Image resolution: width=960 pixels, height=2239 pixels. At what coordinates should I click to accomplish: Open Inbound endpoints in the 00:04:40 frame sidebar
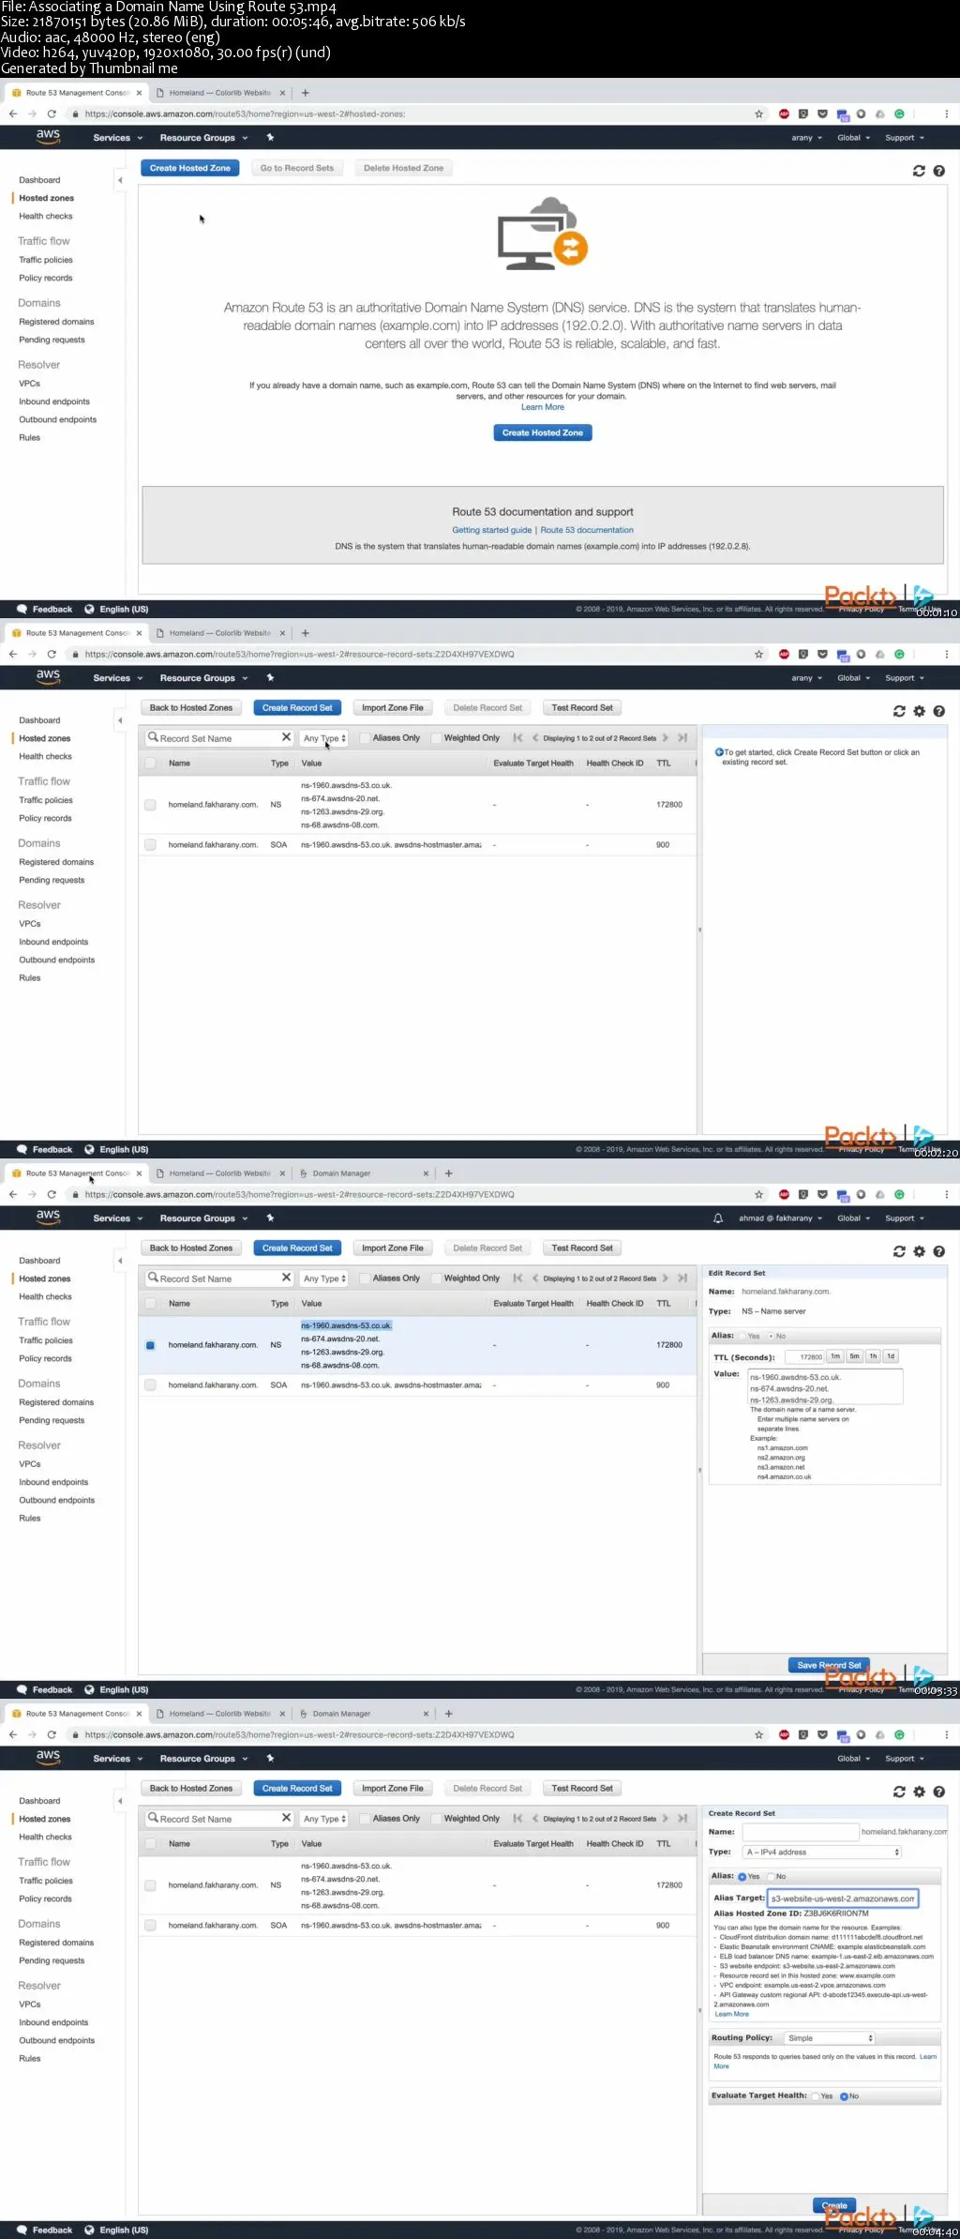(x=53, y=2022)
